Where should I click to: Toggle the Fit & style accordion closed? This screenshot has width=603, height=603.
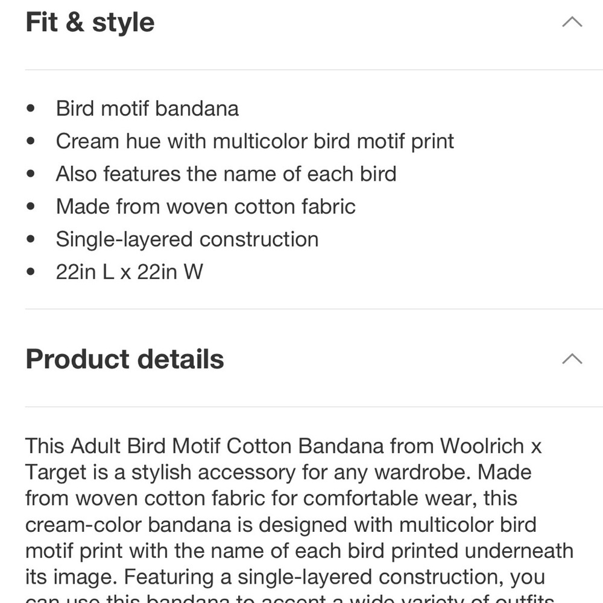pos(571,22)
